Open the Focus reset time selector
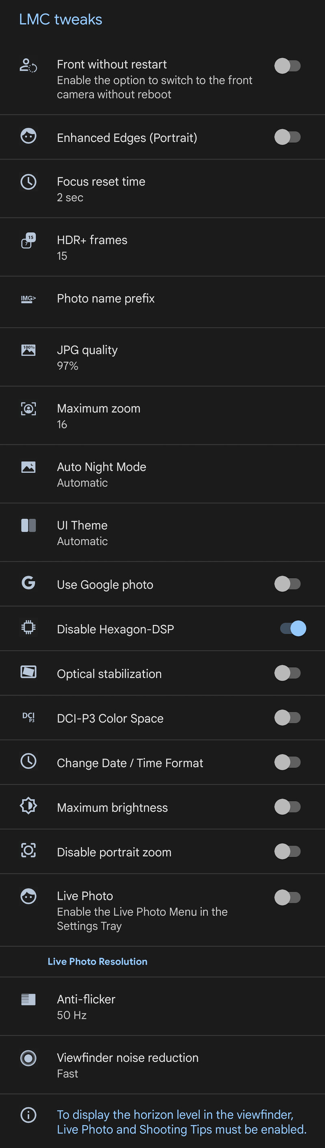Image resolution: width=325 pixels, height=1148 pixels. [x=162, y=189]
